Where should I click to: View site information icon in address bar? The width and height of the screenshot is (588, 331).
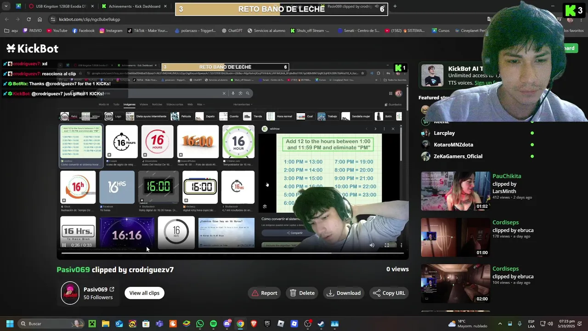tap(53, 19)
